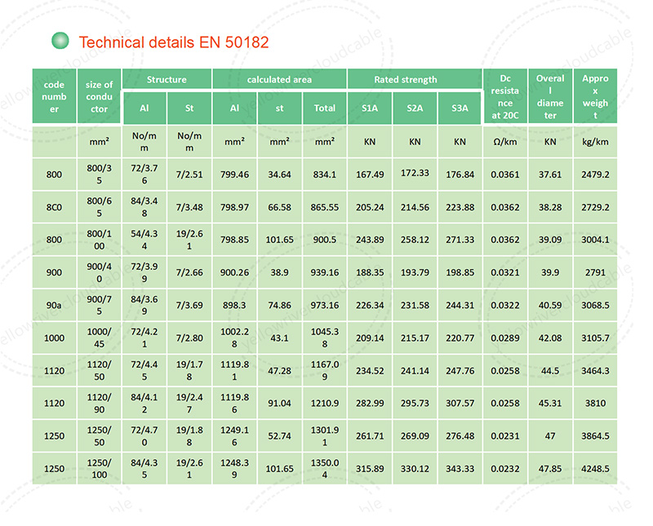Select the 'Overall diameter' header
Viewport: 653px width, 526px height.
click(x=550, y=96)
